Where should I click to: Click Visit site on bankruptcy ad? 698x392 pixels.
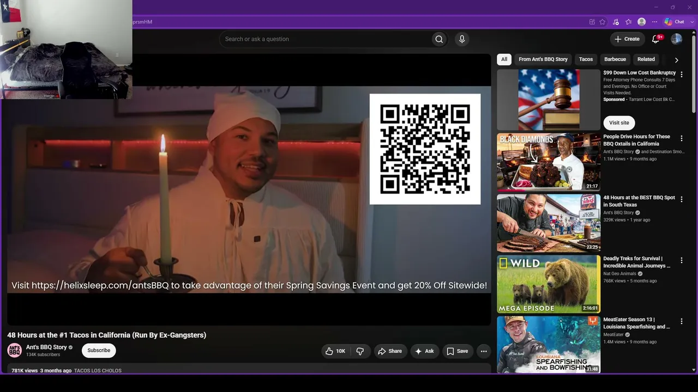point(619,123)
